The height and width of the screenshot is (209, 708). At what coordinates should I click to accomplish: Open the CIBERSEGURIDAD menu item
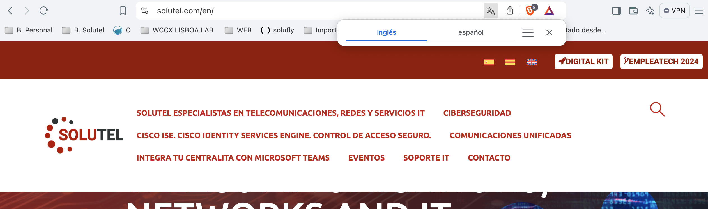[477, 113]
